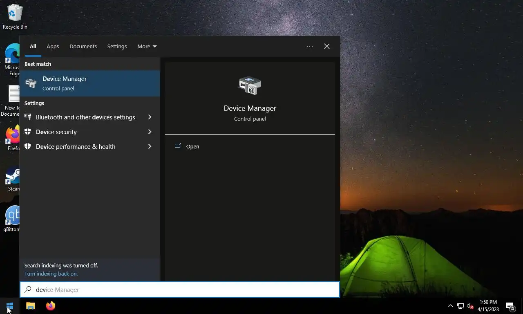Launch Firefox from the taskbar
Screen dimensions: 523x314
point(51,306)
